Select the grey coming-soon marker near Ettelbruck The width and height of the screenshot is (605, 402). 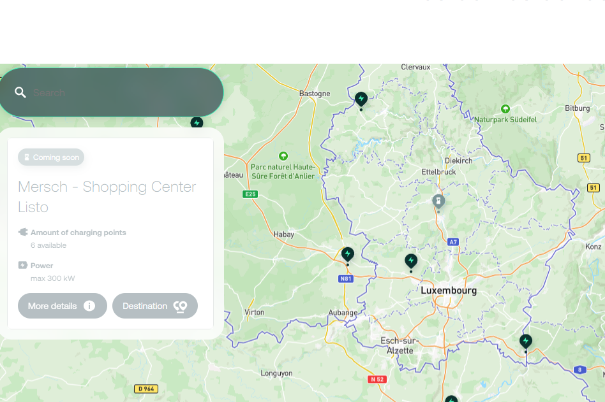[438, 201]
